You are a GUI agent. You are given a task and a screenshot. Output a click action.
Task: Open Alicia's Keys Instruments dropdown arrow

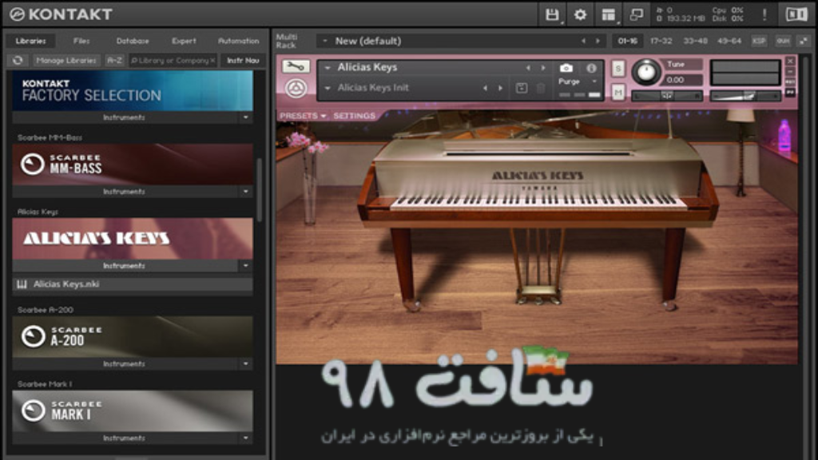tap(246, 265)
